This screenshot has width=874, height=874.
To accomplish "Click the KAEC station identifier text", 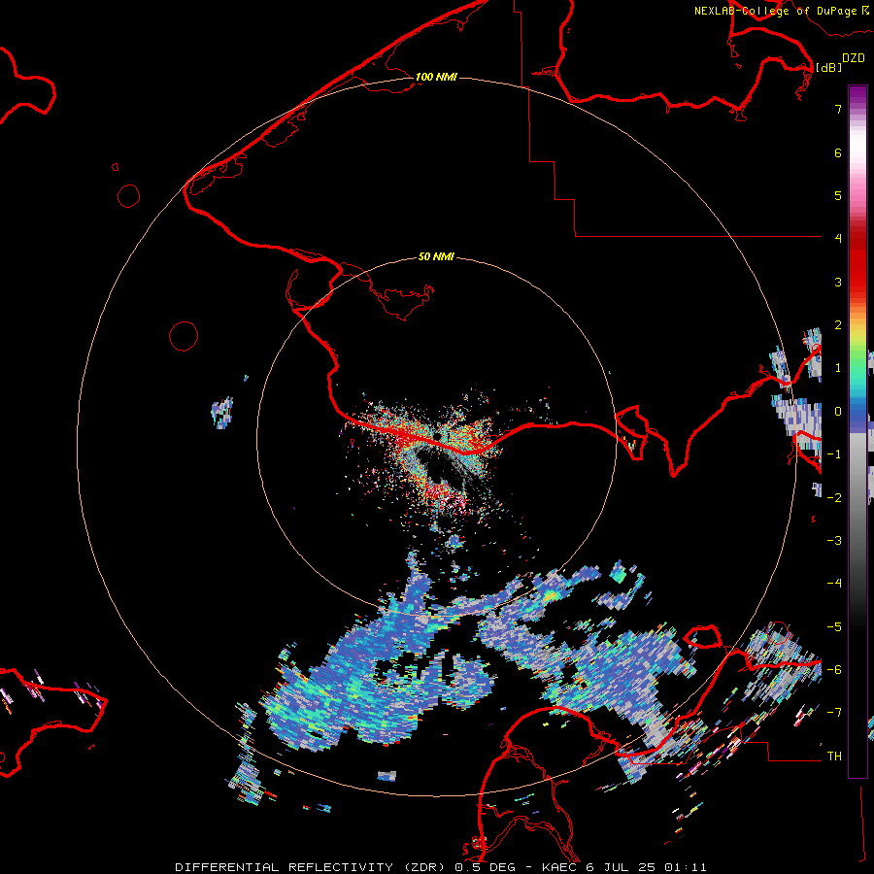I will (x=560, y=867).
